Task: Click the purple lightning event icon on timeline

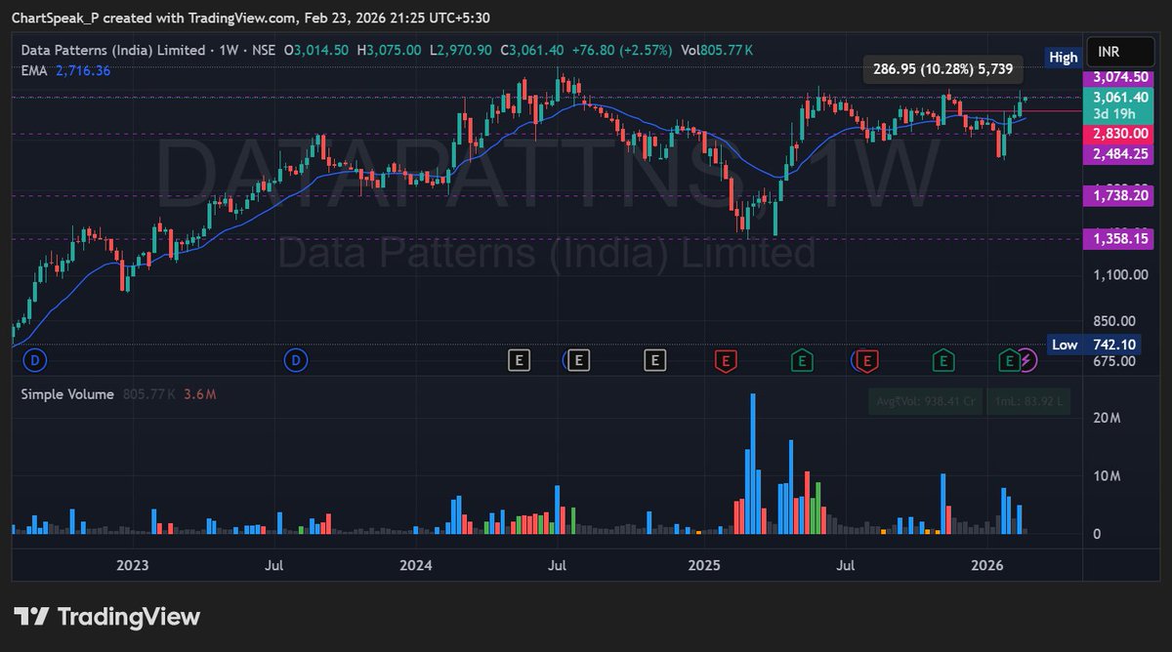Action: click(x=1028, y=362)
